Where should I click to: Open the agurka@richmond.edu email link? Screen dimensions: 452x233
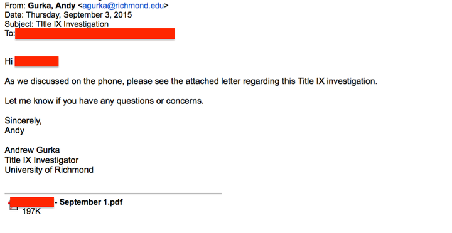(x=123, y=6)
